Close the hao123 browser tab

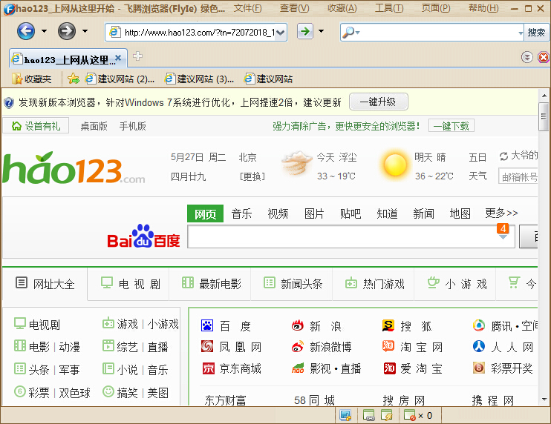click(x=118, y=59)
